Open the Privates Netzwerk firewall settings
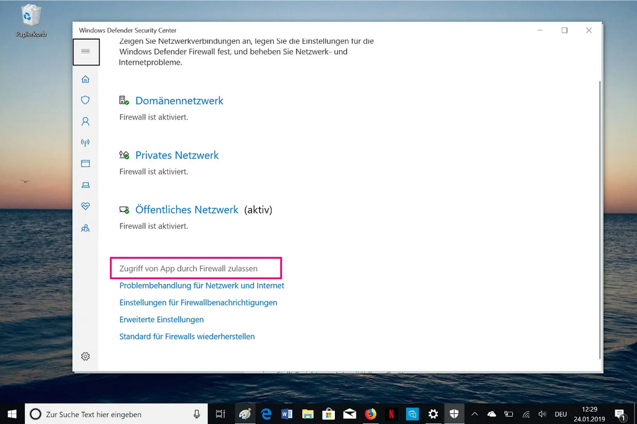Image resolution: width=637 pixels, height=424 pixels. click(x=177, y=156)
